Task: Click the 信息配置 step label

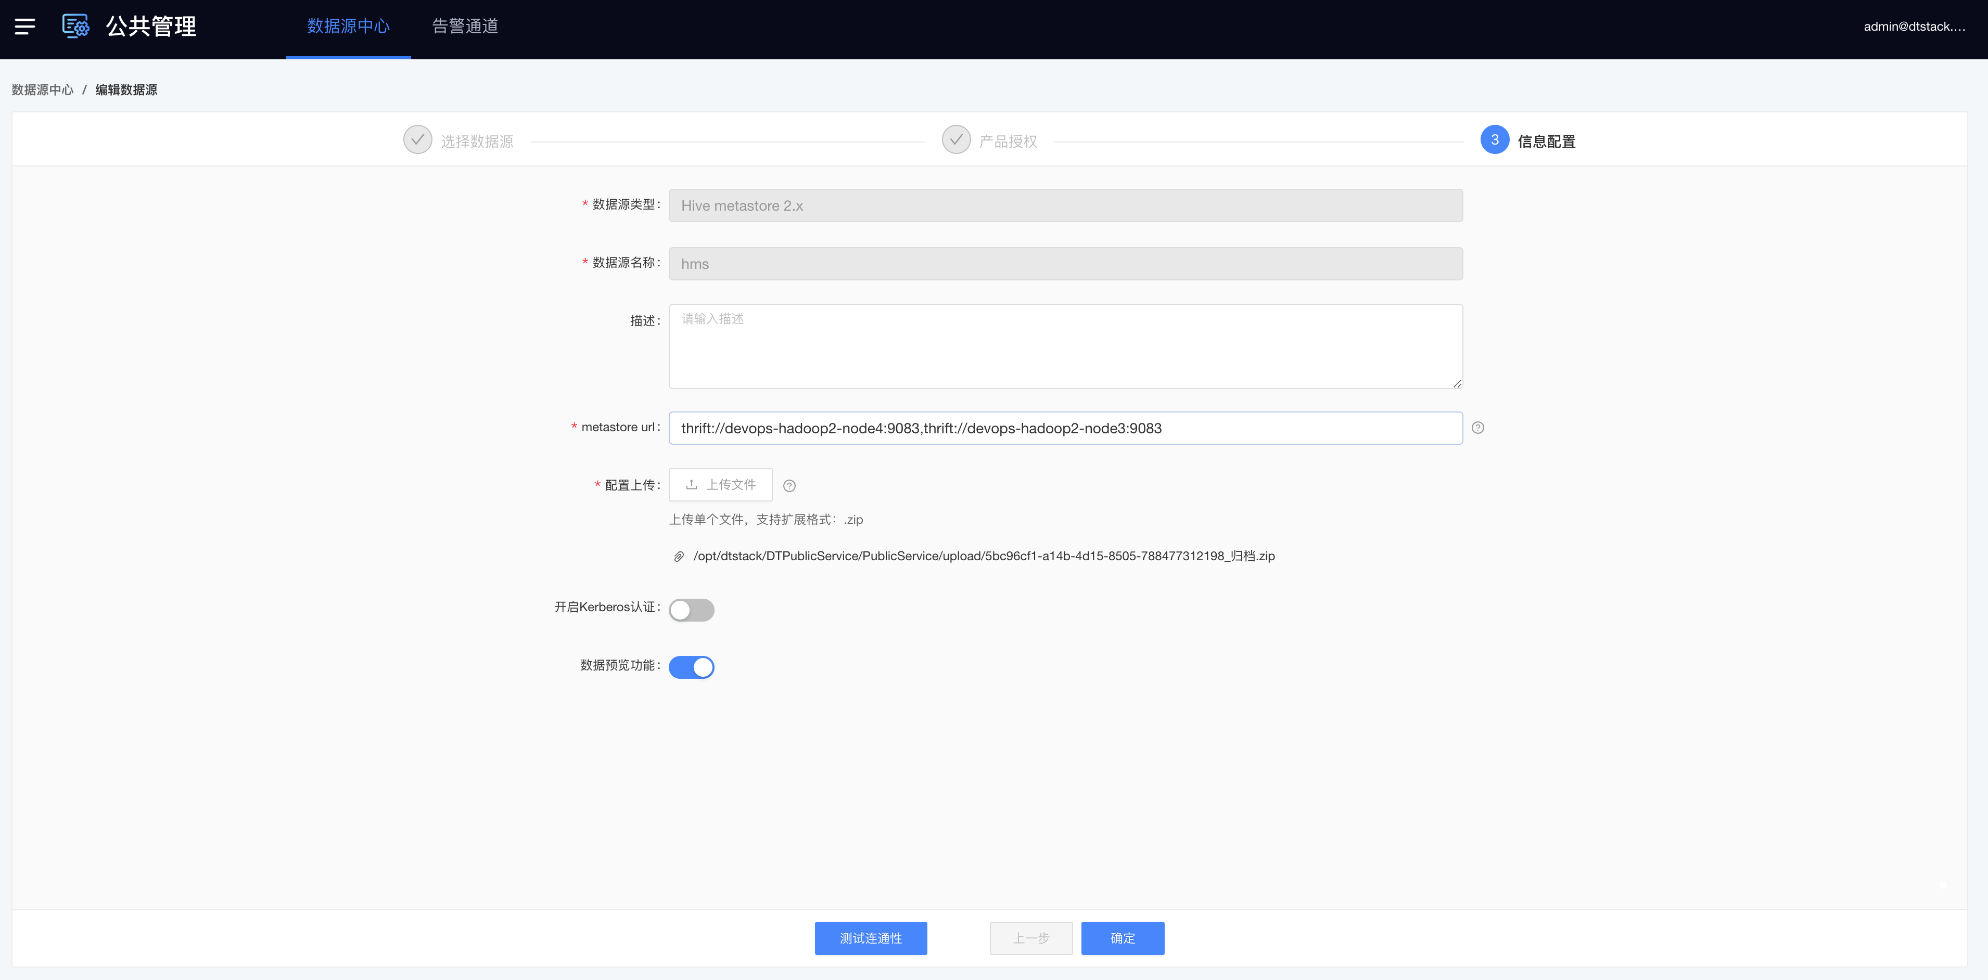Action: click(x=1547, y=141)
